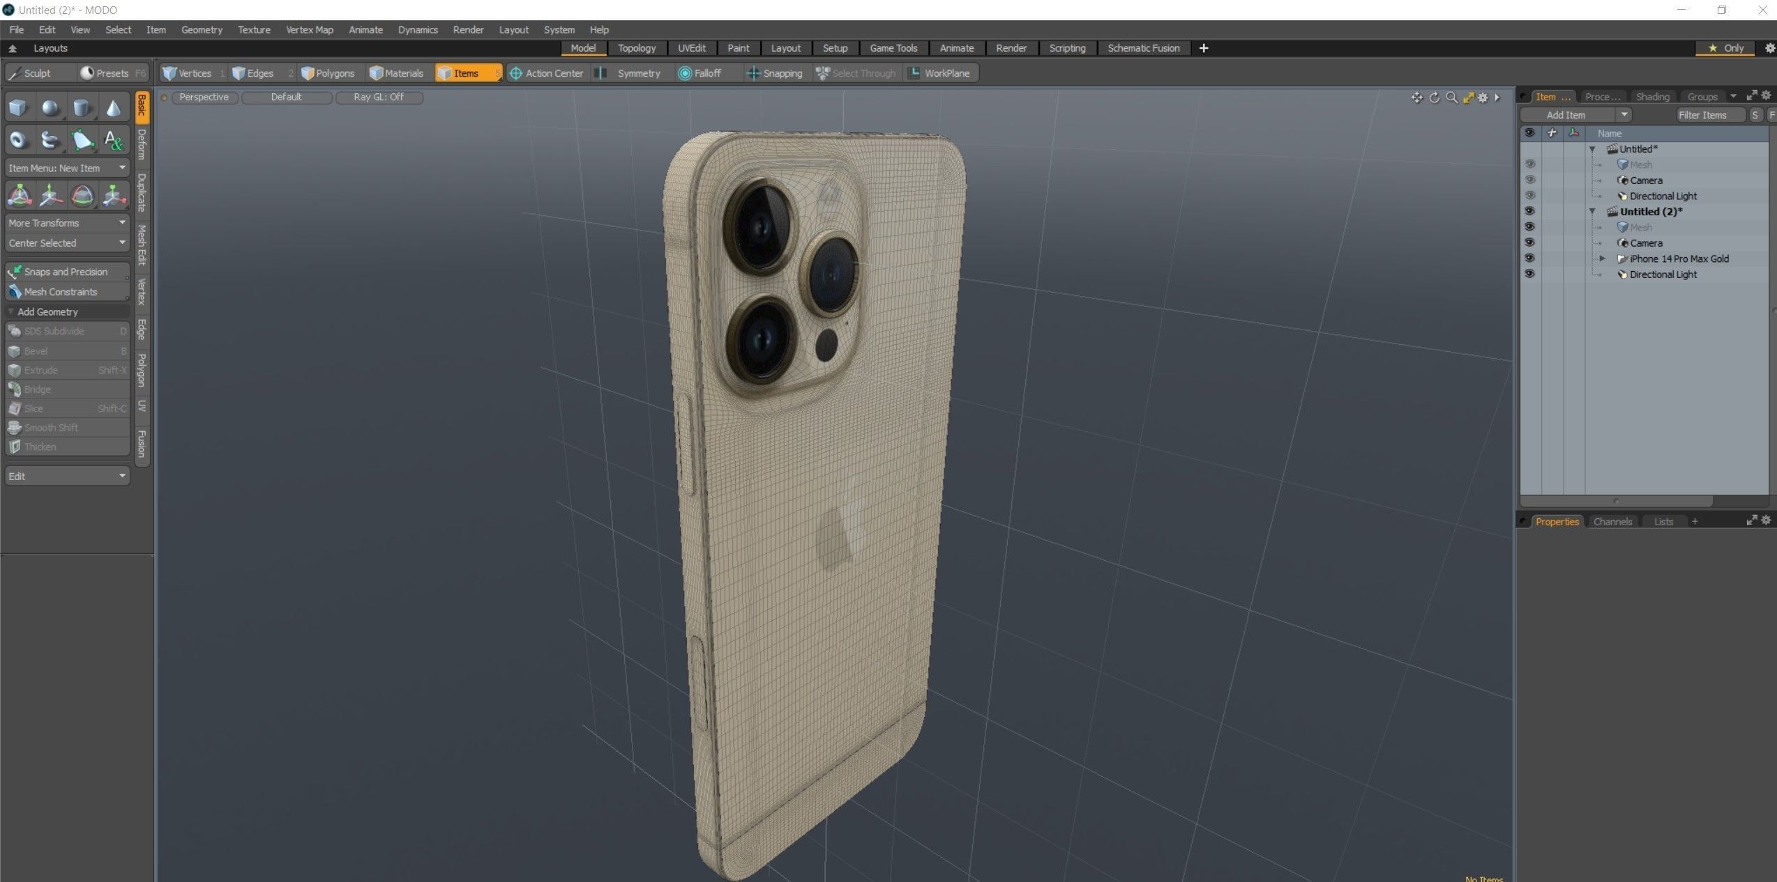Open the layout settings gear at top right

[x=1769, y=48]
